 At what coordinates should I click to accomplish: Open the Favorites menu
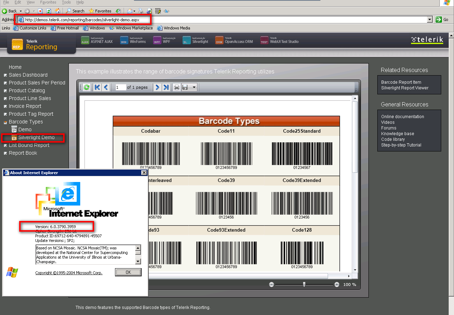pos(48,2)
